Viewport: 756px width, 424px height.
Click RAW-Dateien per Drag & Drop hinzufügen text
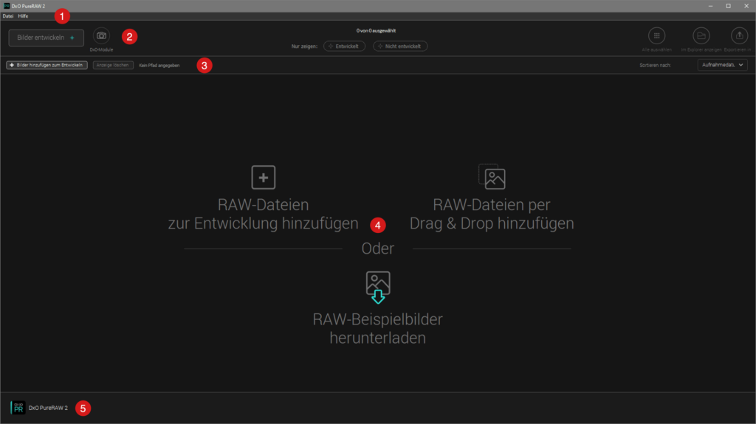pos(492,214)
